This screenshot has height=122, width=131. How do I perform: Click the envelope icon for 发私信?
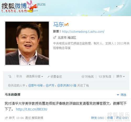(100, 76)
